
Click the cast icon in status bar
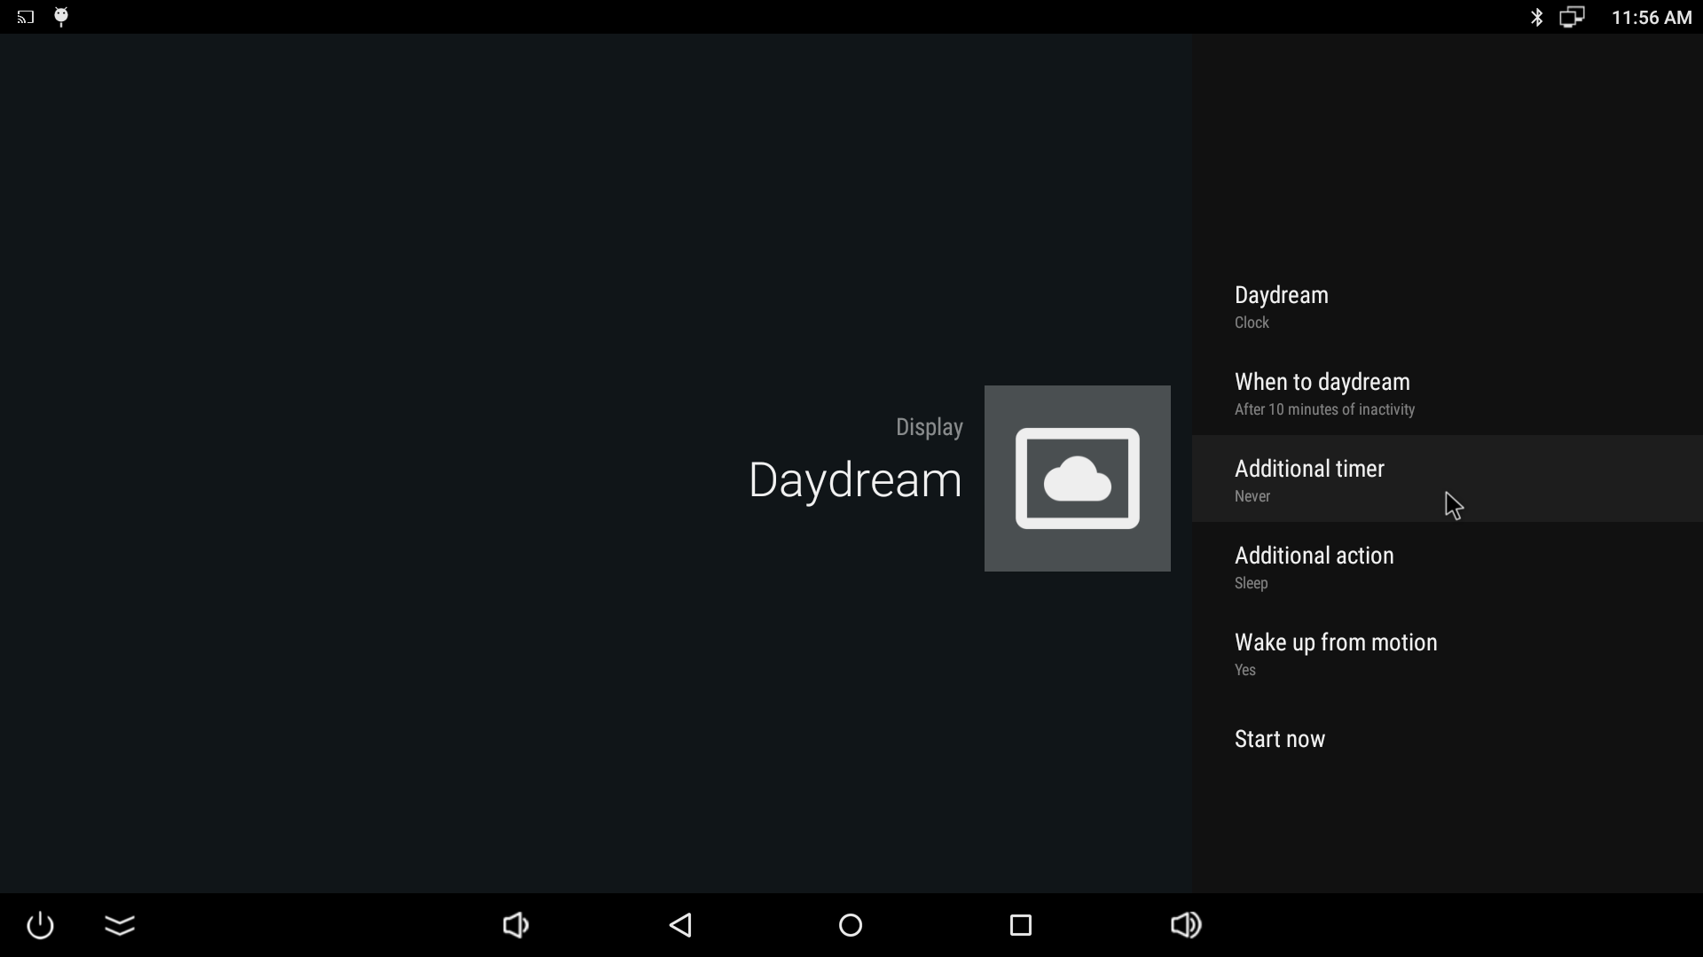click(26, 17)
